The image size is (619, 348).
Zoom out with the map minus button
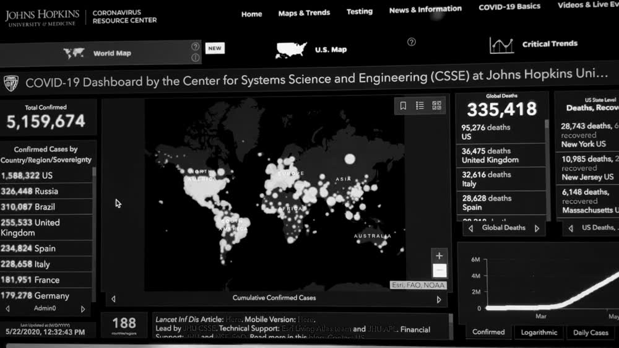pos(439,270)
